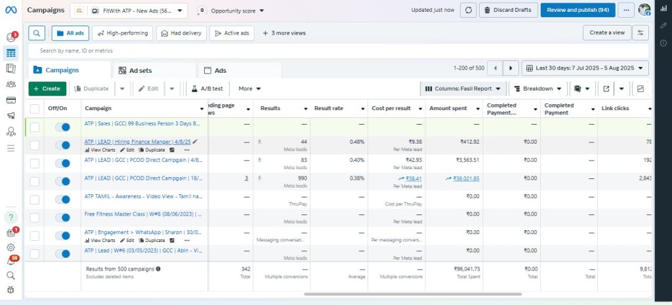Open the Settings gear in sidebar

click(10, 247)
